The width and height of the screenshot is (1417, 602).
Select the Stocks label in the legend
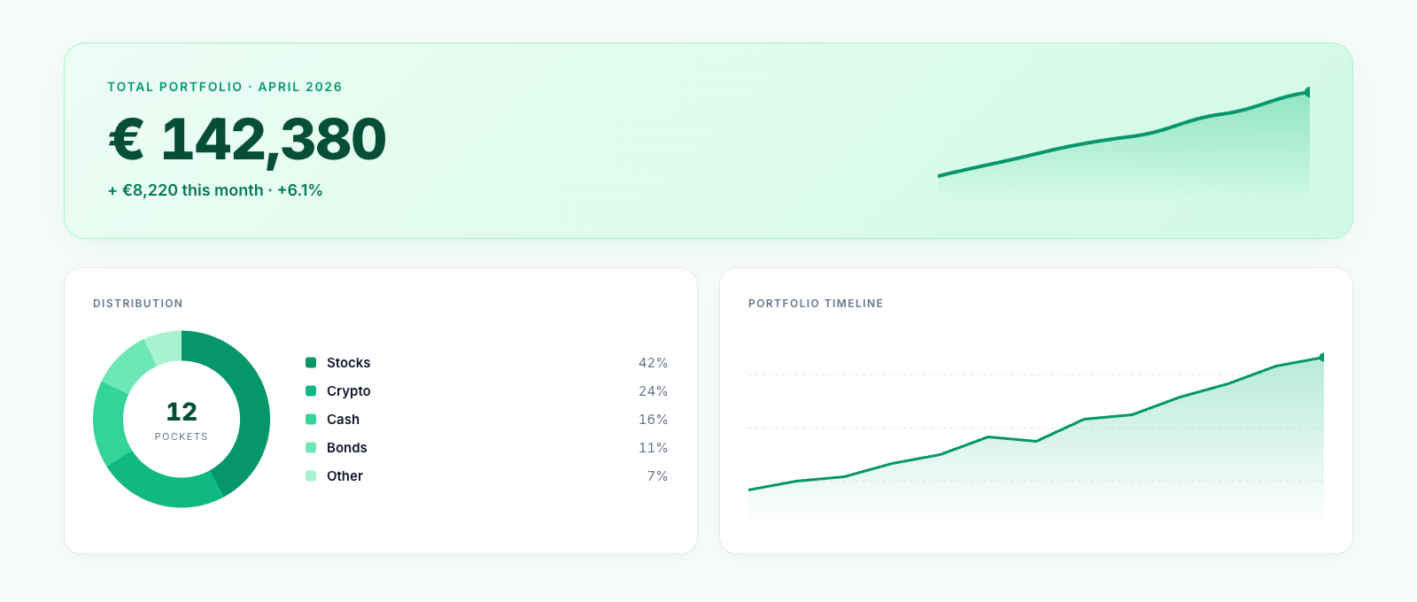[x=348, y=362]
